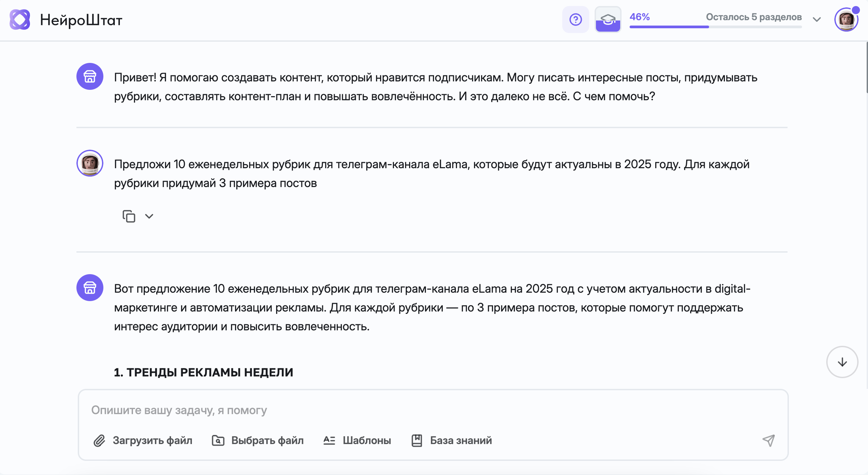Image resolution: width=868 pixels, height=475 pixels.
Task: Send the message with the paper plane icon
Action: tap(769, 440)
